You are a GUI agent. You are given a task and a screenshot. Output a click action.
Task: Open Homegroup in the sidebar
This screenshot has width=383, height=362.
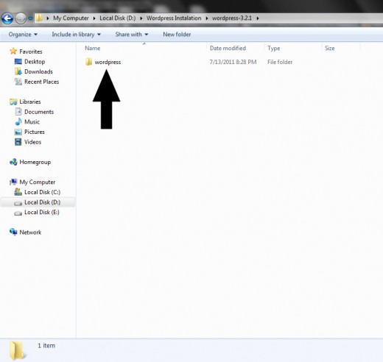click(x=35, y=162)
